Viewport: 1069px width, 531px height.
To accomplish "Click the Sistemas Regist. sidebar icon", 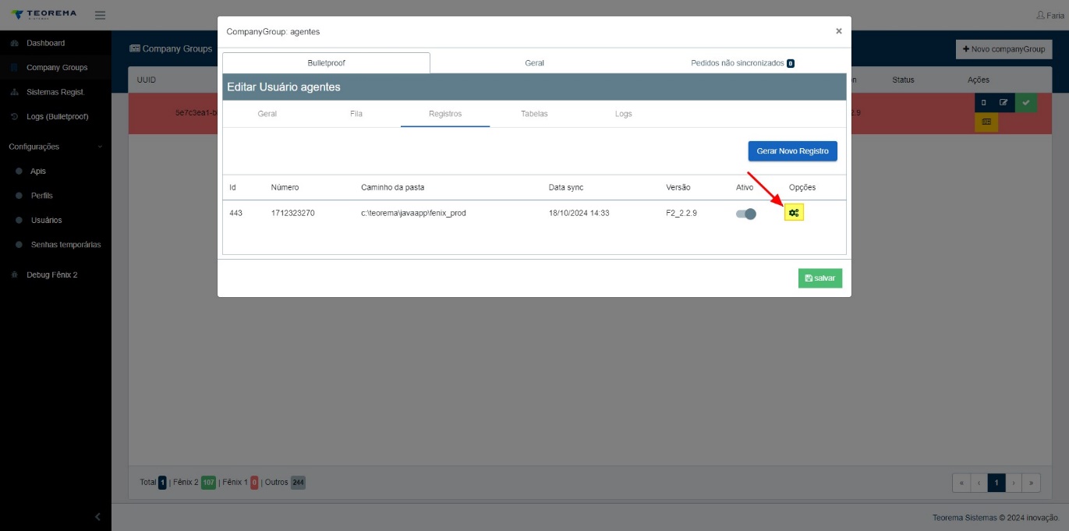I will coord(14,92).
